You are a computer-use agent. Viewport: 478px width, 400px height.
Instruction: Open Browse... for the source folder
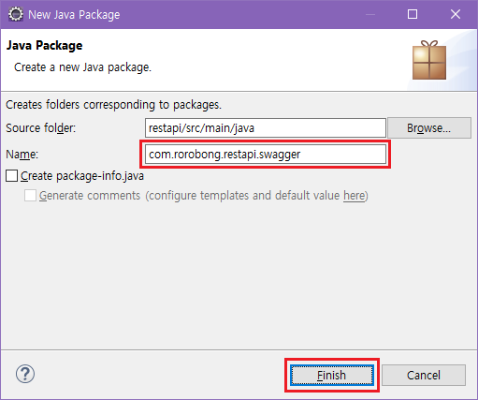click(x=429, y=128)
